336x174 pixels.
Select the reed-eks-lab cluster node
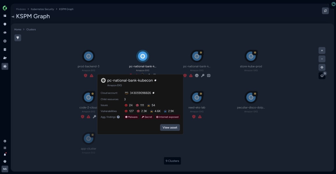[x=197, y=97]
